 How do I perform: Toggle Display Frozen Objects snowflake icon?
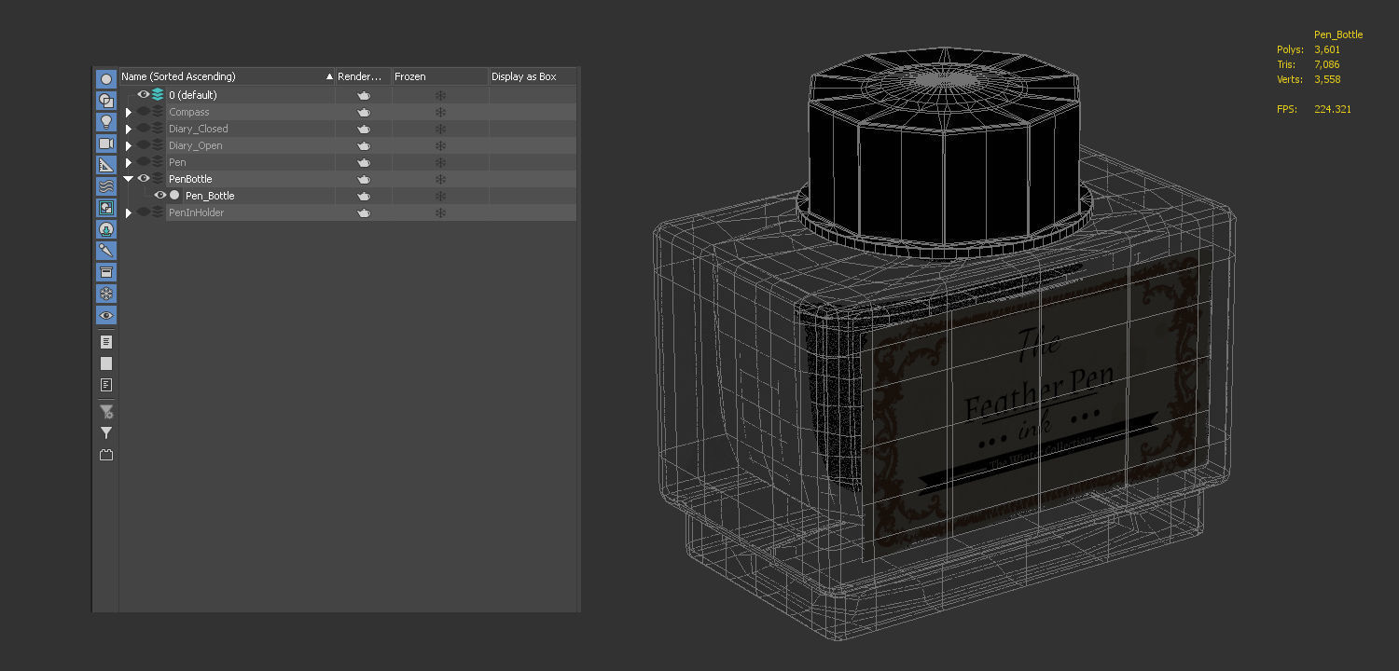[106, 294]
